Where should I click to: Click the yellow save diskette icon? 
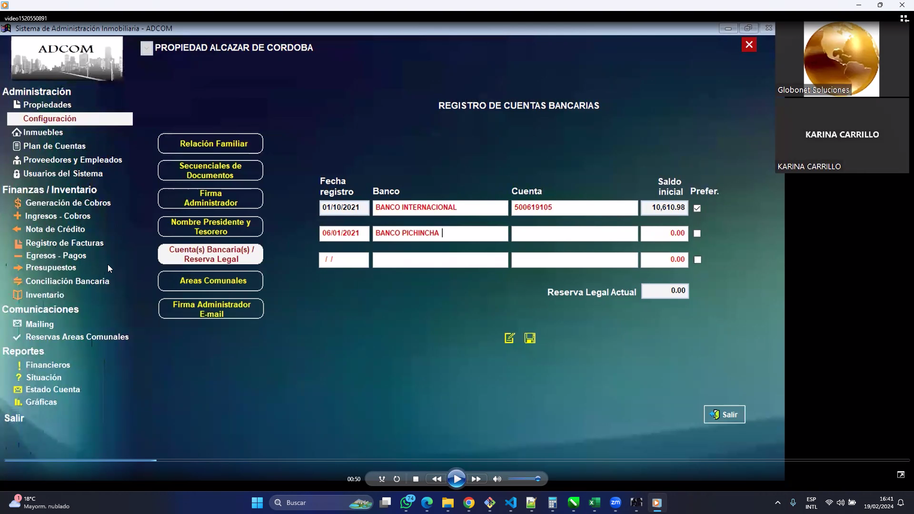pos(530,338)
